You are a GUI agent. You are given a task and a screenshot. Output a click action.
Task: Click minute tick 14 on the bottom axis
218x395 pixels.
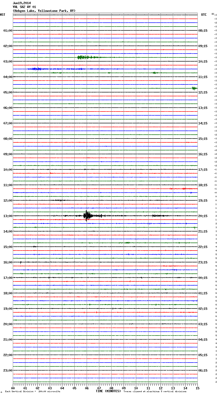pyautogui.click(x=185, y=388)
